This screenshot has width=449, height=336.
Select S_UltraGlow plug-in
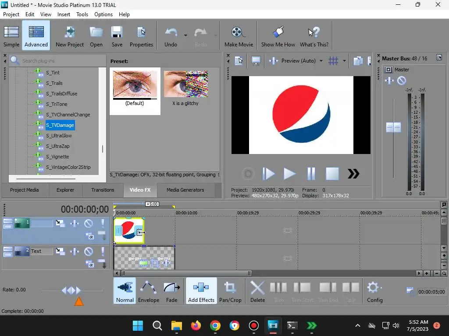point(59,136)
